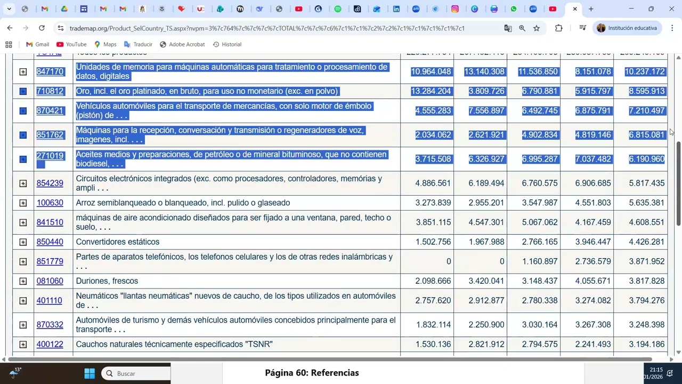Click the text "Convertidores estáticos"
The width and height of the screenshot is (682, 384).
point(118,242)
